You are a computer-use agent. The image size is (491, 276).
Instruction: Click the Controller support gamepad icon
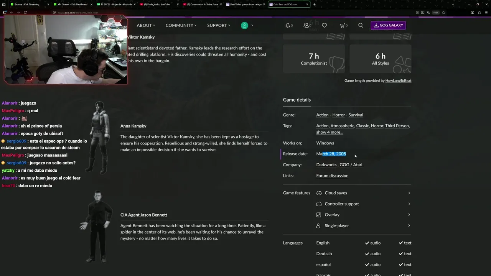click(319, 204)
